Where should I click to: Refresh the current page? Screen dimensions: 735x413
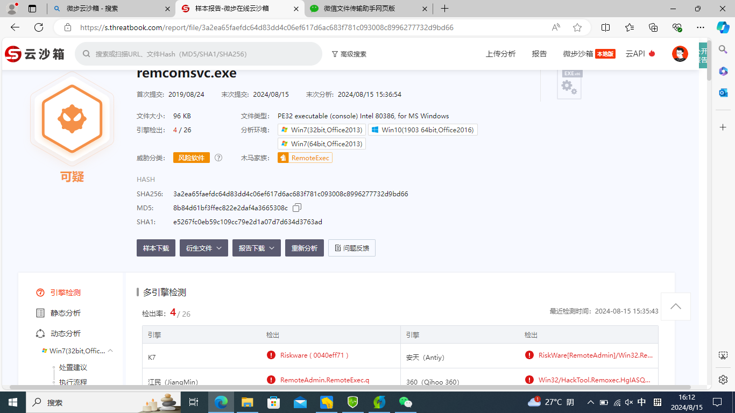click(x=39, y=27)
